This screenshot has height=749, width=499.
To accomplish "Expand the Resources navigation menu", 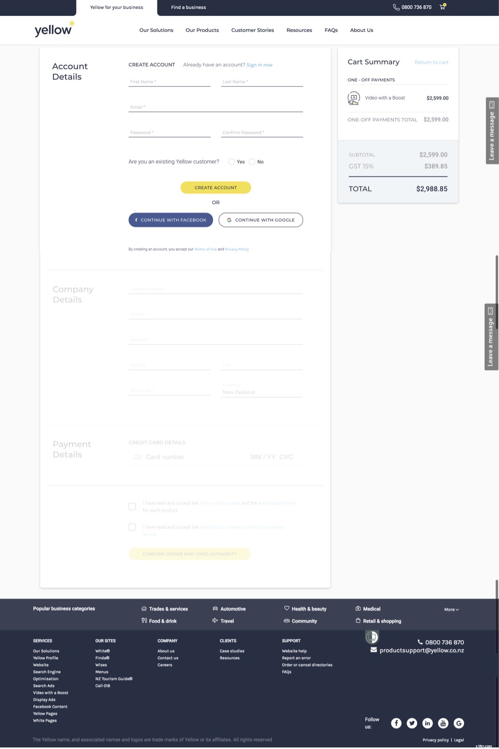I will coord(299,30).
